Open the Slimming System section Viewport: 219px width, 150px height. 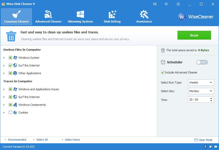(x=80, y=16)
